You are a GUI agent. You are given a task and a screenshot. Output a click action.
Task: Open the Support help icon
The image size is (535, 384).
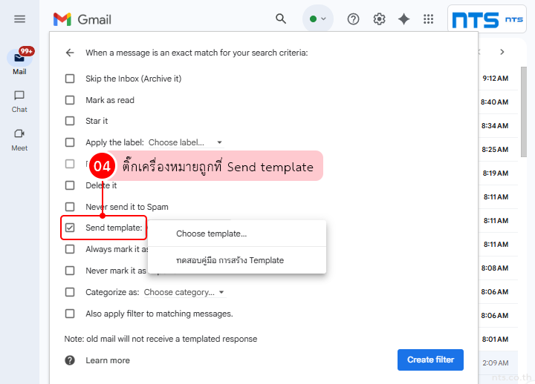354,19
